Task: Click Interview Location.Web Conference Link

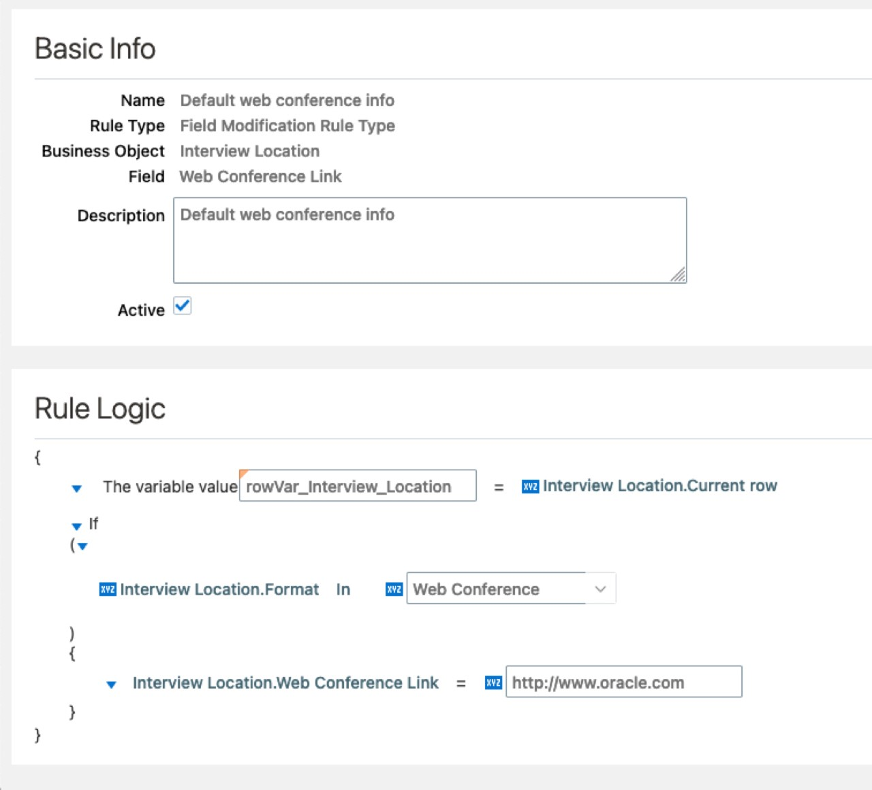Action: coord(285,682)
